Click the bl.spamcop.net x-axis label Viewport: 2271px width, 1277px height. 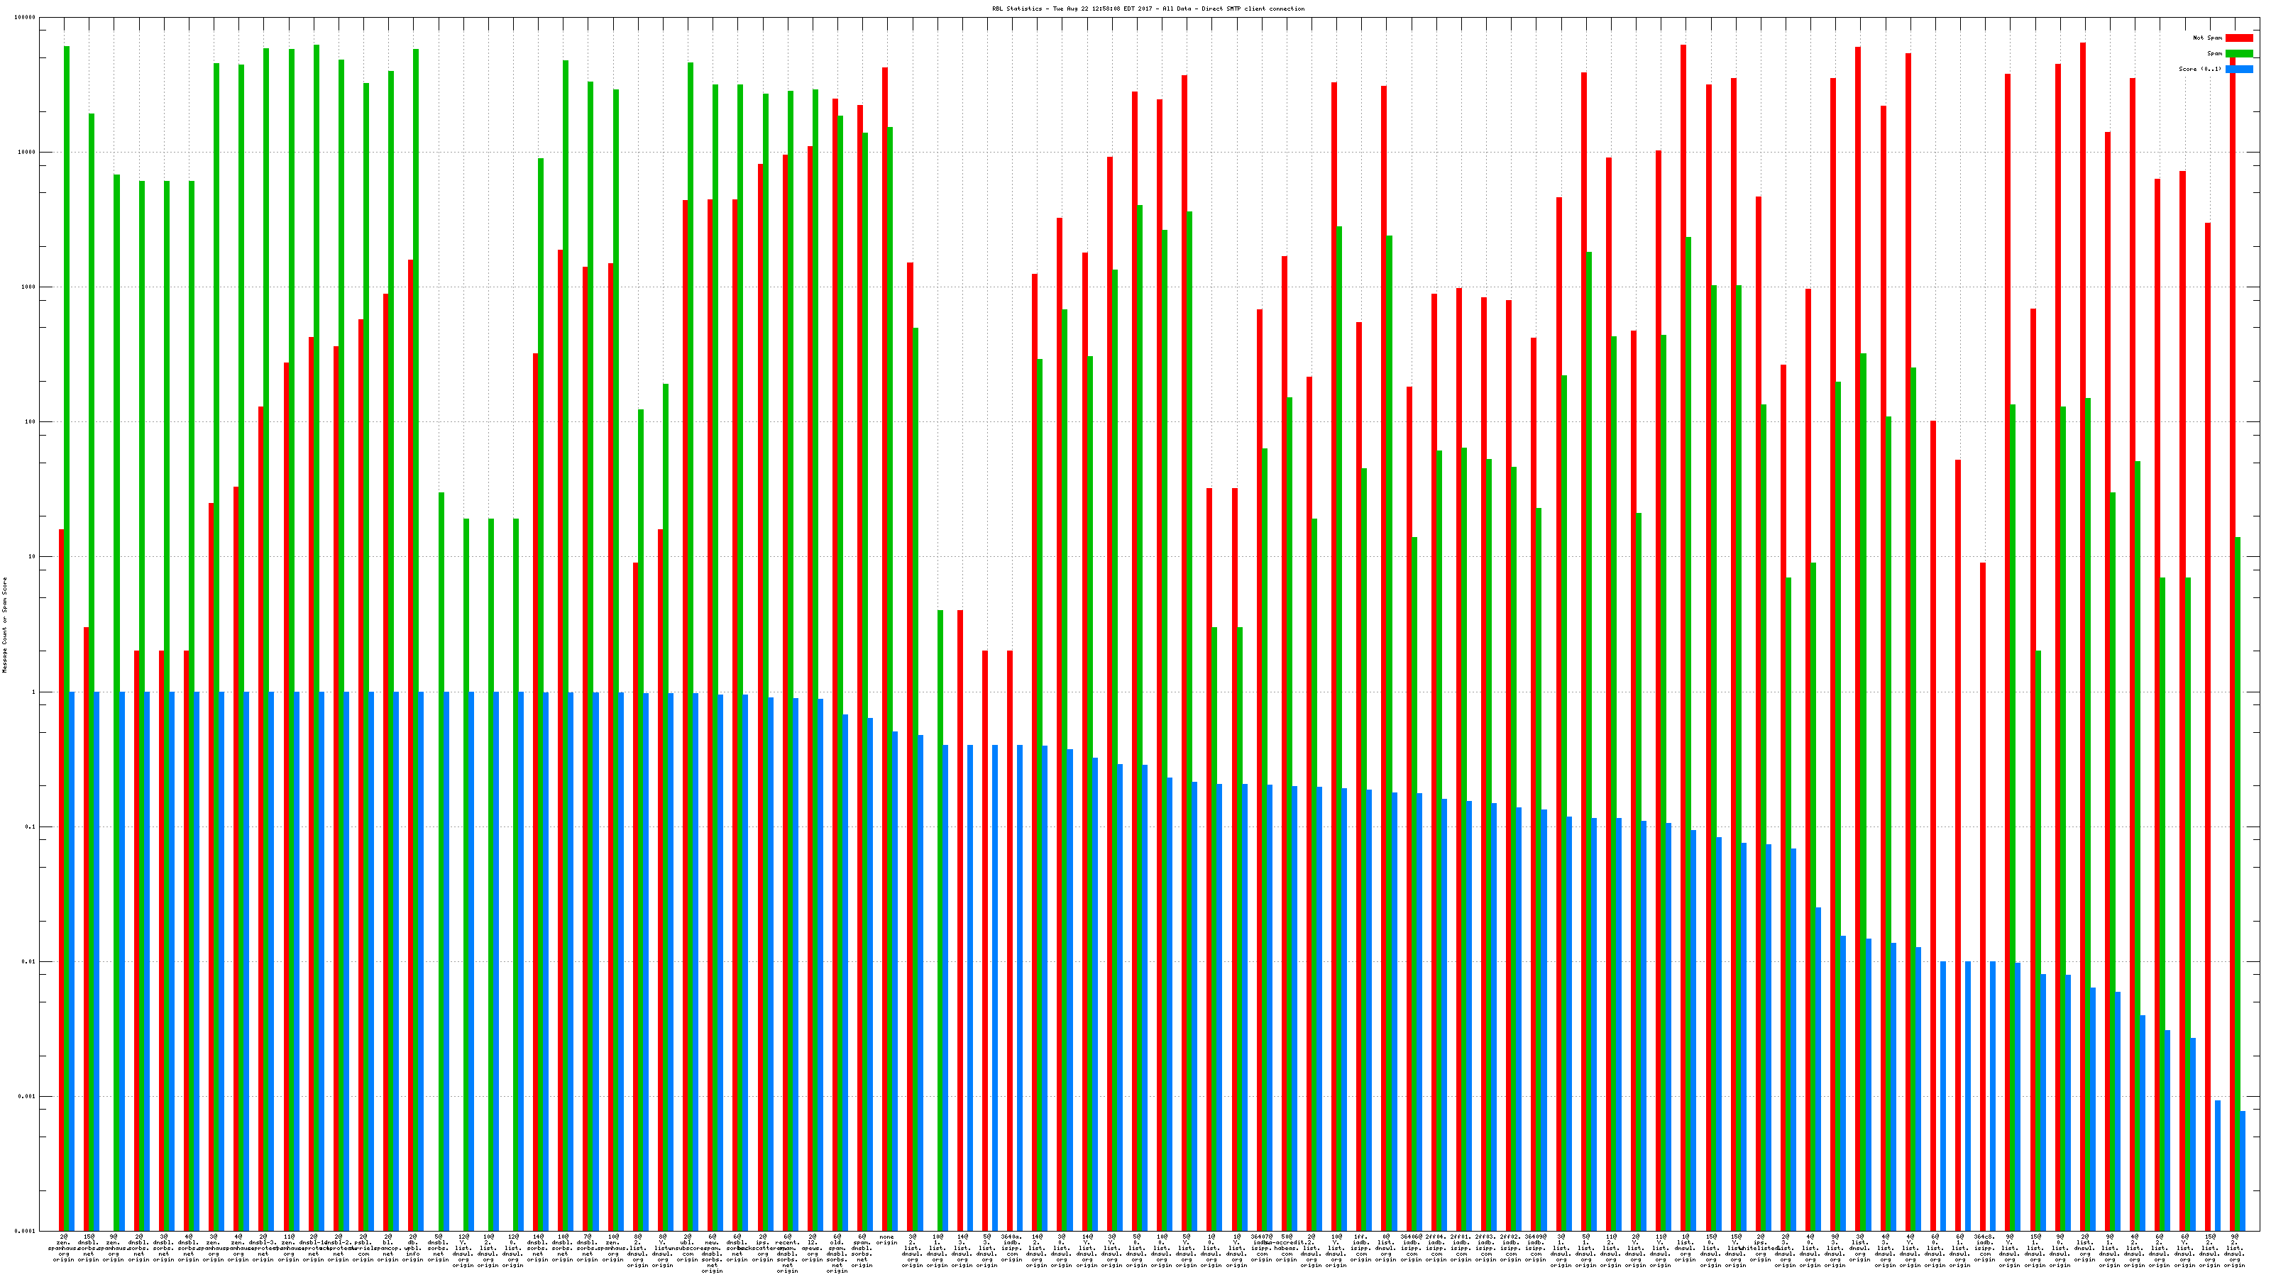pos(388,1248)
